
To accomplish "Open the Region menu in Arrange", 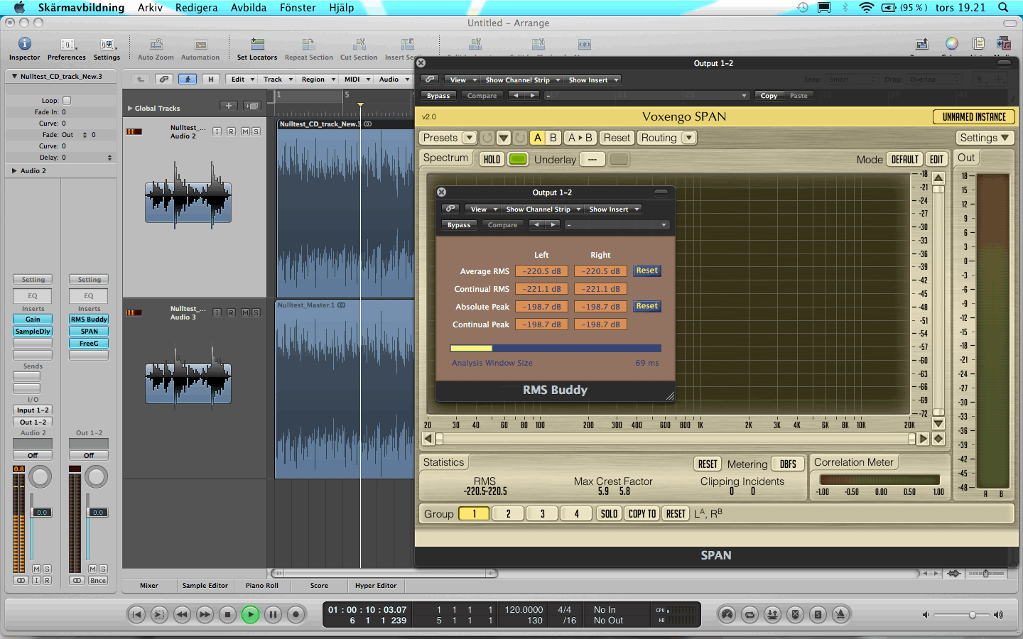I will coord(318,80).
